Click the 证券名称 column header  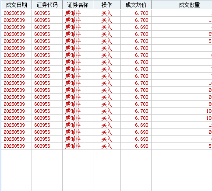tap(78, 5)
